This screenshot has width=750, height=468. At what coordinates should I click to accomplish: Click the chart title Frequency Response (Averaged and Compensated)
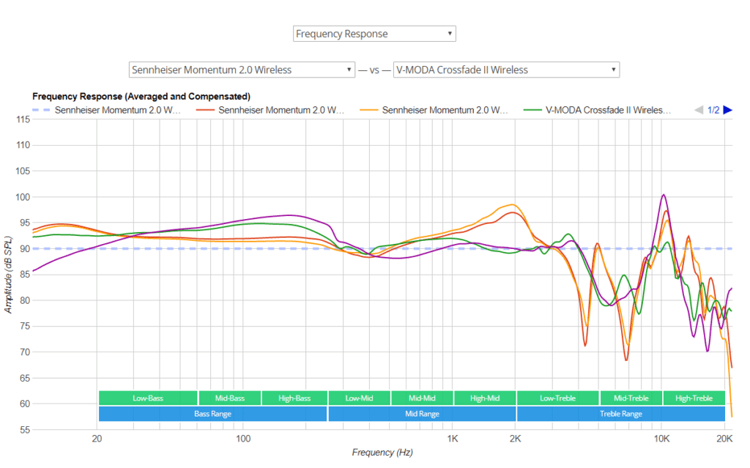coord(141,96)
